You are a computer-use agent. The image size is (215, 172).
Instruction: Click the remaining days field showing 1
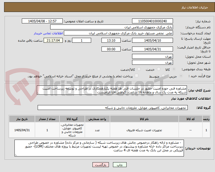82,40
